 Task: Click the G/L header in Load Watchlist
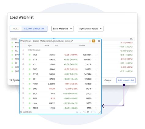click(131, 39)
